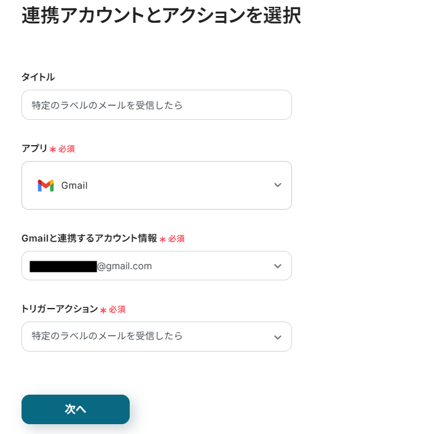Click the chevron arrow in the トリガーアクション selector
This screenshot has width=434, height=434.
pos(277,337)
